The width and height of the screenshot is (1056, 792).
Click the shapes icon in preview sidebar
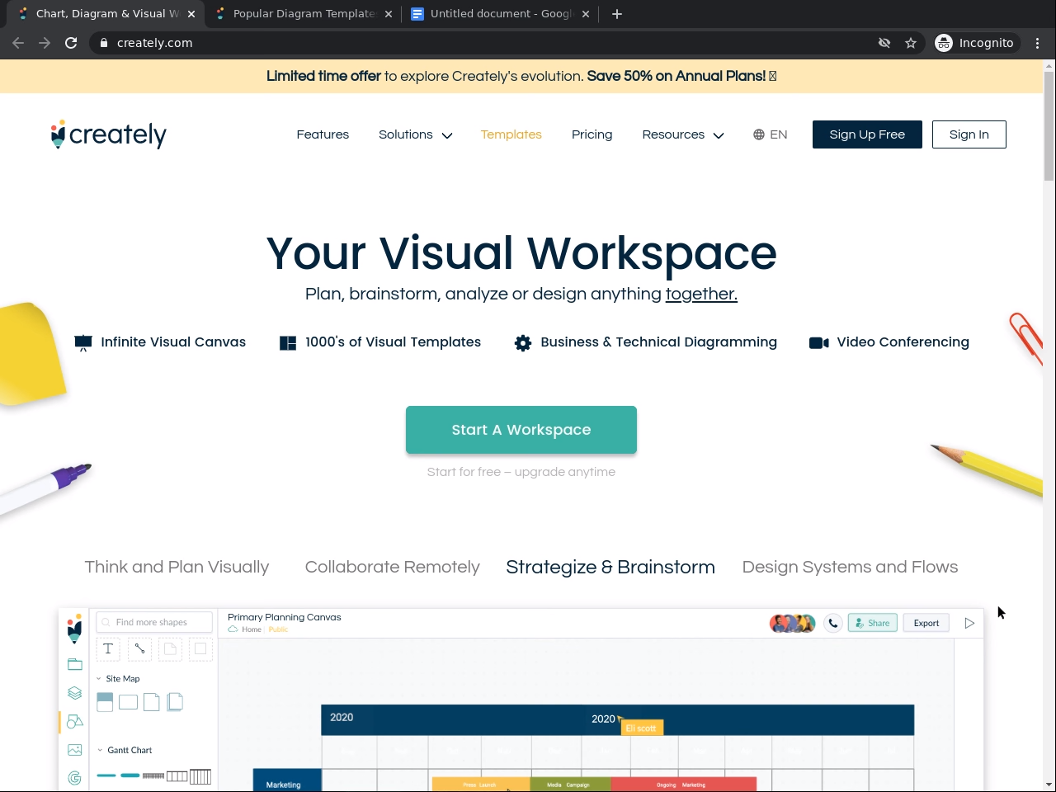(x=74, y=721)
